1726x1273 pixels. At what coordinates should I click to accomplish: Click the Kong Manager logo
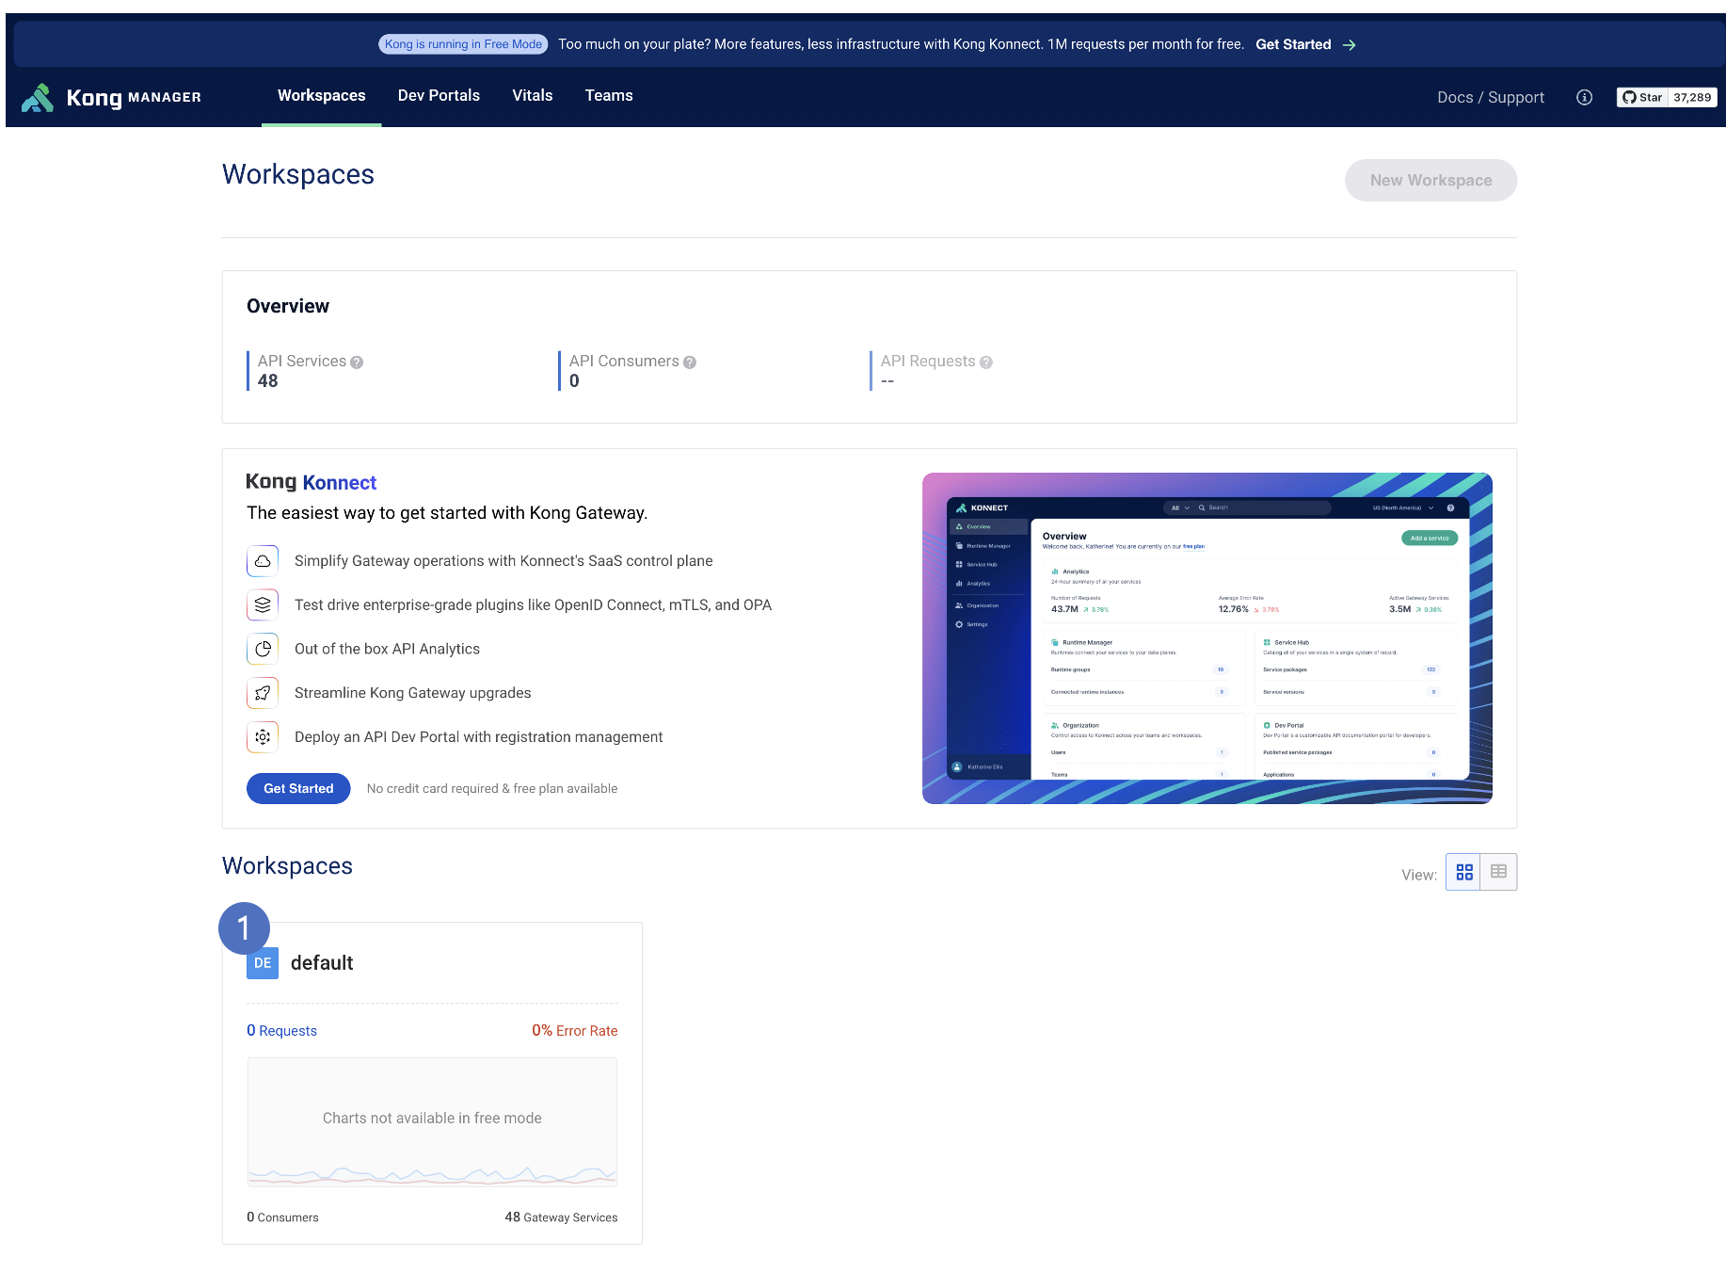(111, 97)
